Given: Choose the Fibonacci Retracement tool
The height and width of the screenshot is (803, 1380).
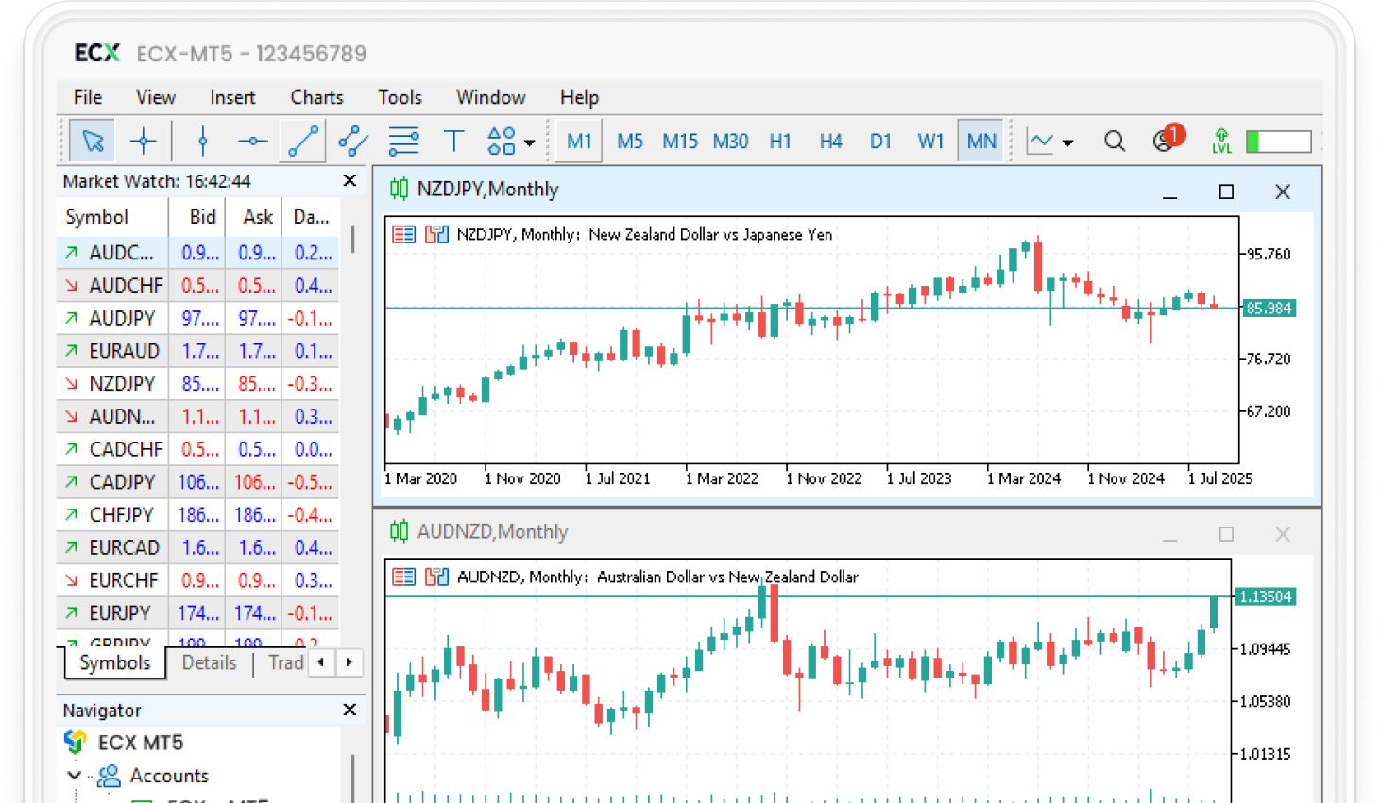Looking at the screenshot, I should click(x=403, y=140).
